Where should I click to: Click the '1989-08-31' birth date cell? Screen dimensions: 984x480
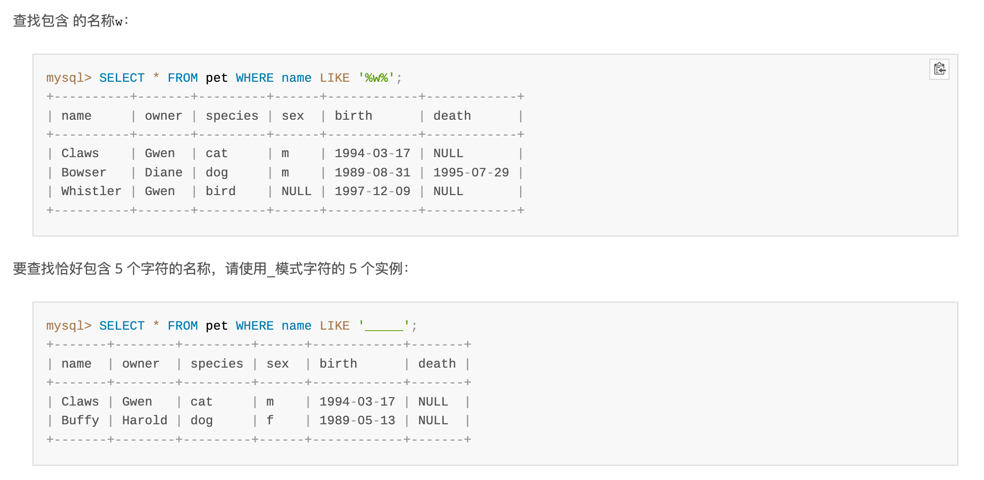coord(372,172)
